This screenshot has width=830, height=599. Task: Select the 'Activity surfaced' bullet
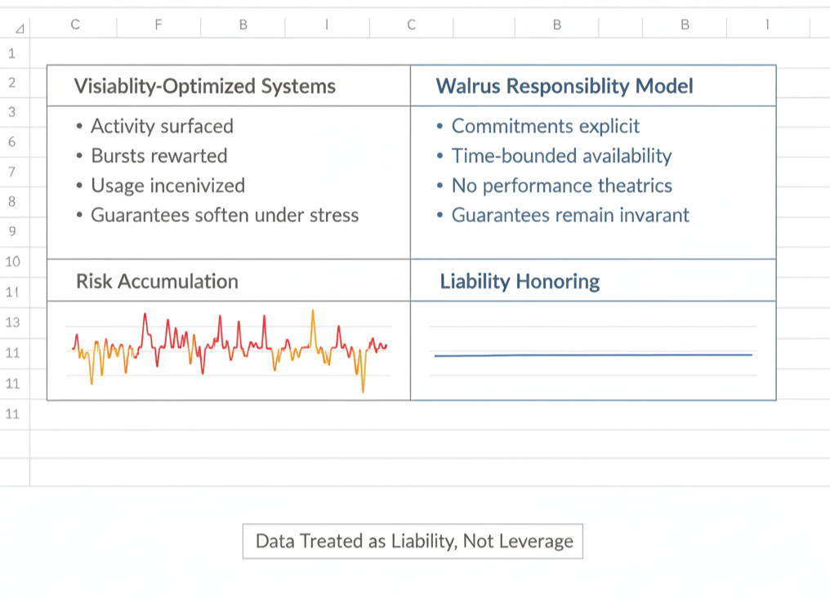[162, 126]
